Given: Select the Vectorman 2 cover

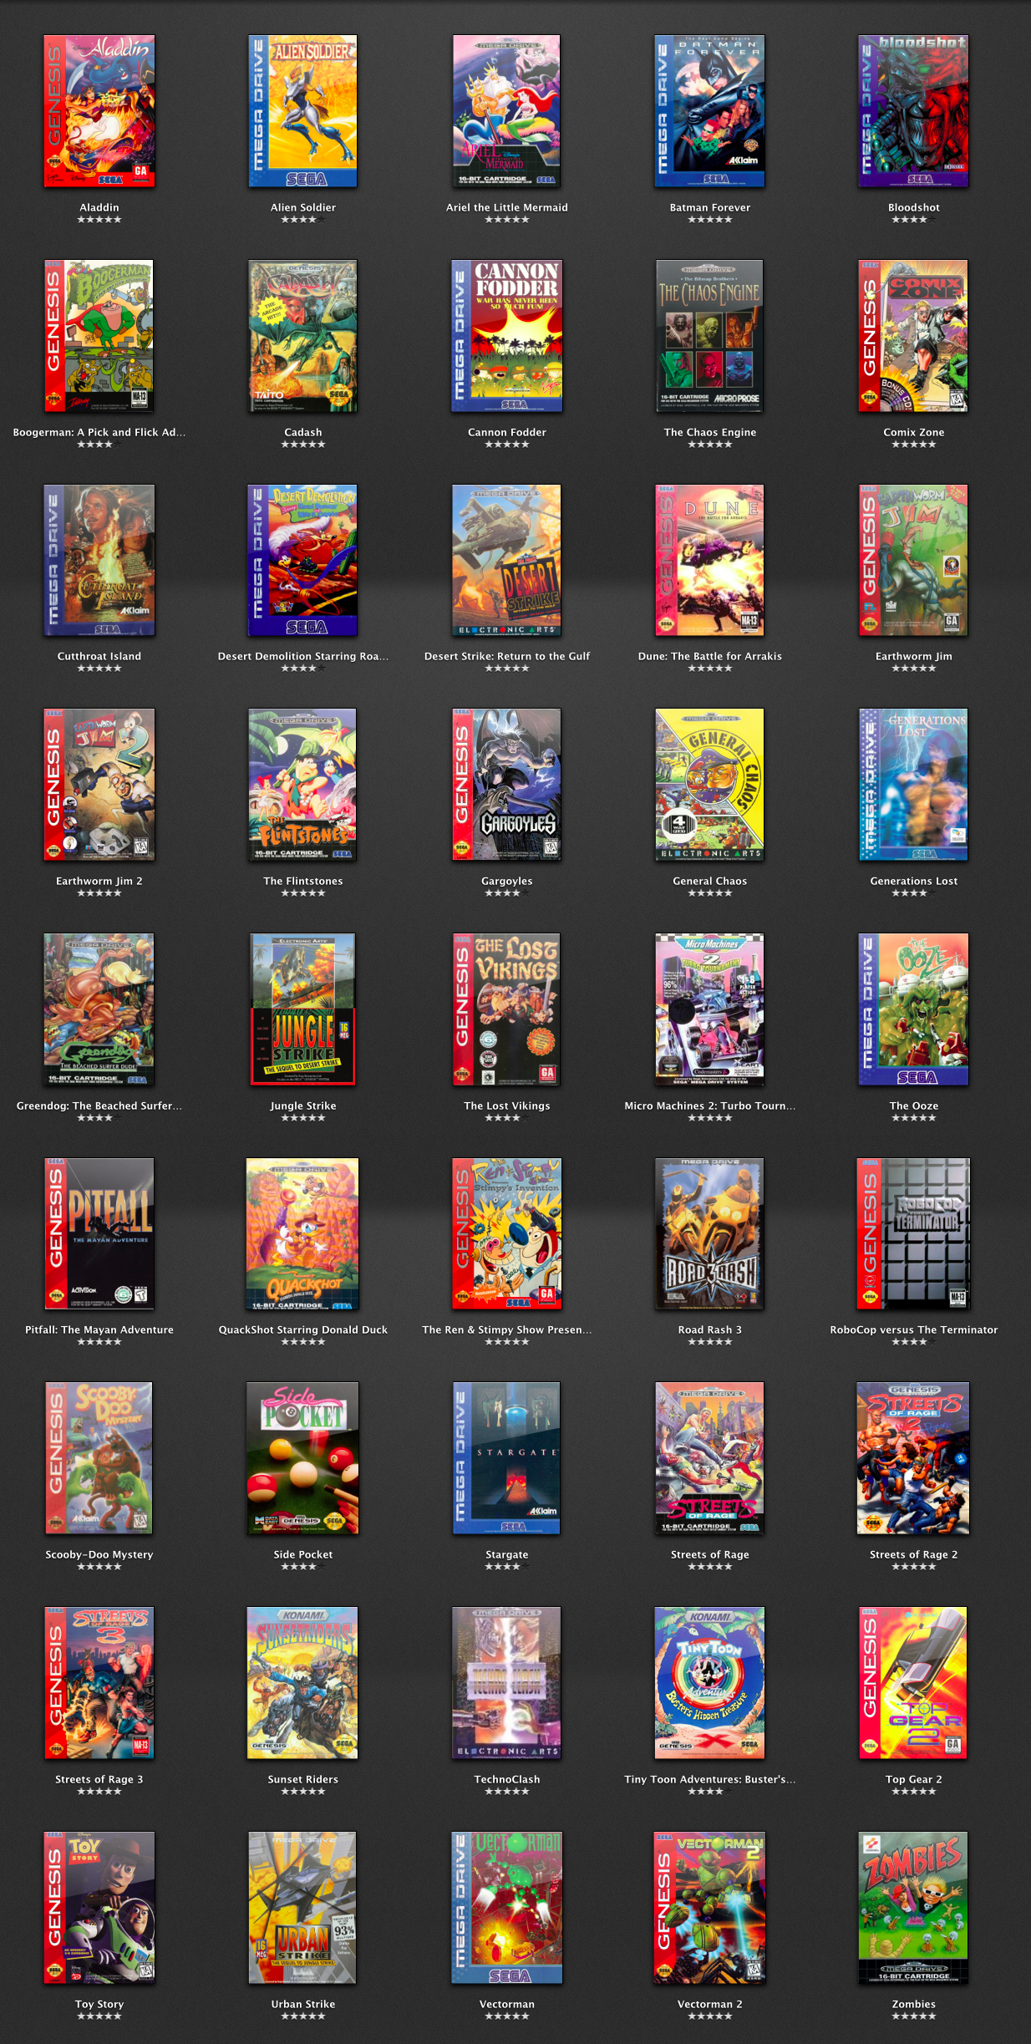Looking at the screenshot, I should point(709,1908).
